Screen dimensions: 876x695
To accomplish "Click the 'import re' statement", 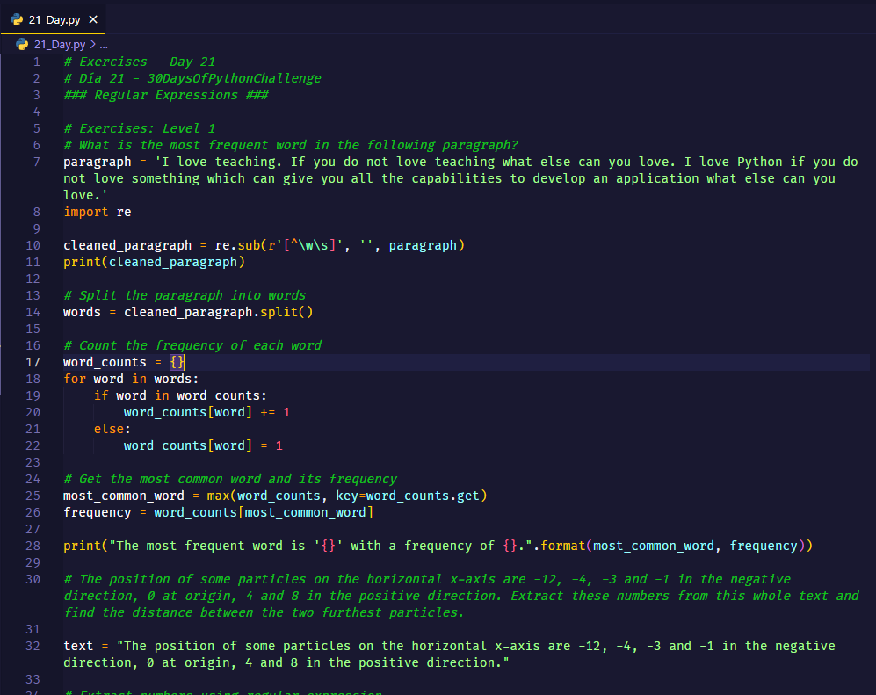I will (98, 213).
